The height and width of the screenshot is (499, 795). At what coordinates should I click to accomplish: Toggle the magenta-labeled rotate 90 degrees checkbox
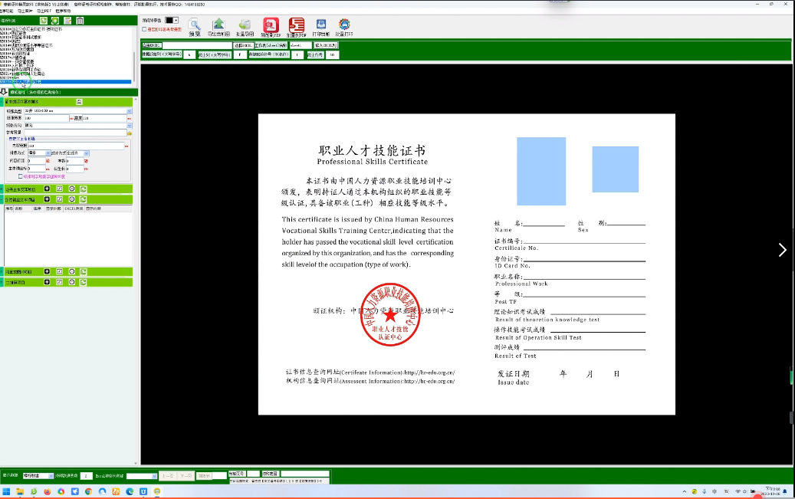pos(20,176)
